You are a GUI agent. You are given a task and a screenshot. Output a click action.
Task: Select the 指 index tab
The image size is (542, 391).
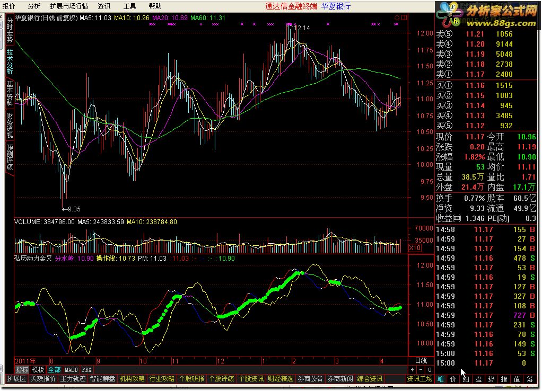(504, 379)
